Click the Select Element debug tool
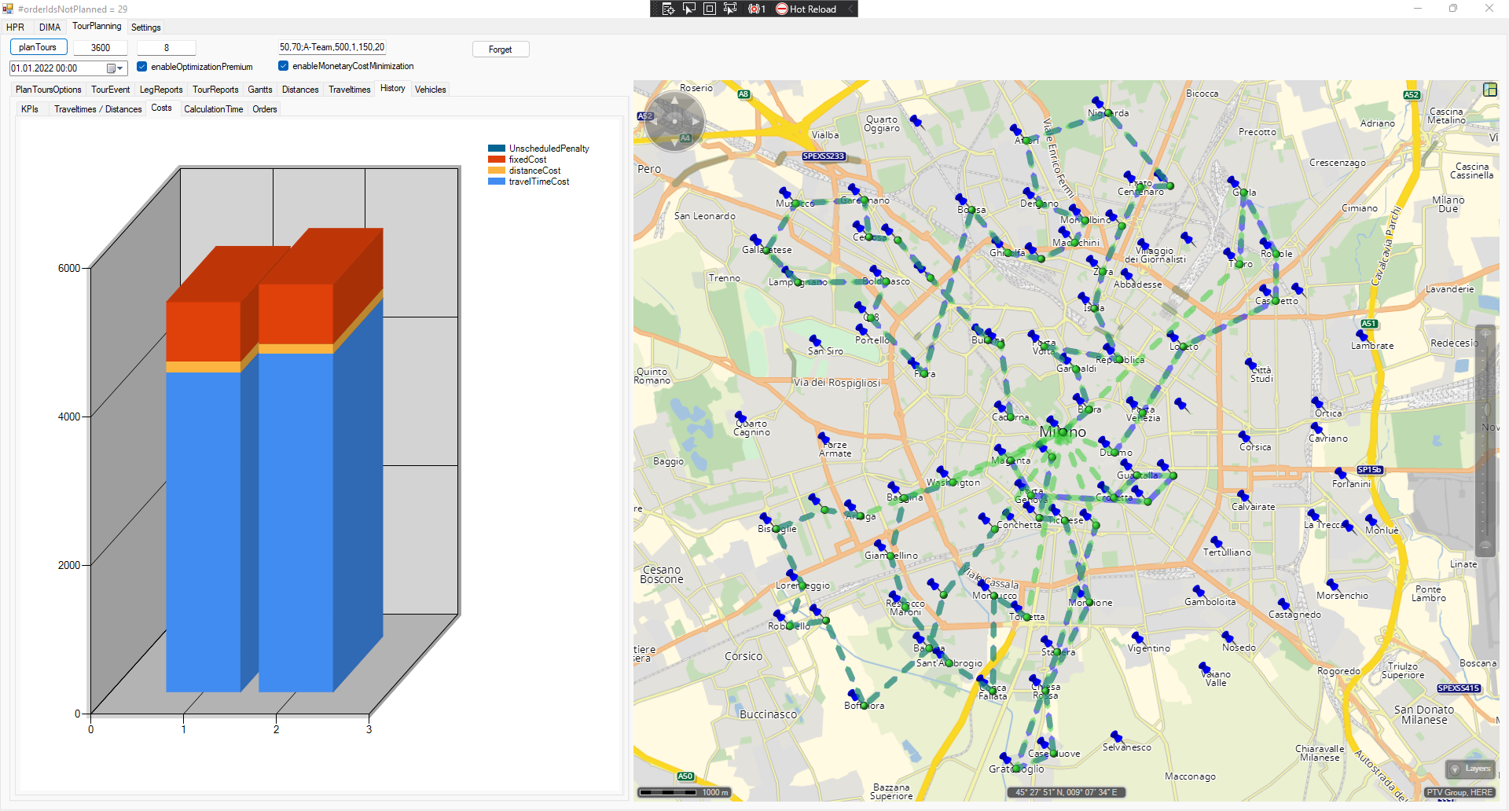The width and height of the screenshot is (1509, 811). (x=689, y=9)
